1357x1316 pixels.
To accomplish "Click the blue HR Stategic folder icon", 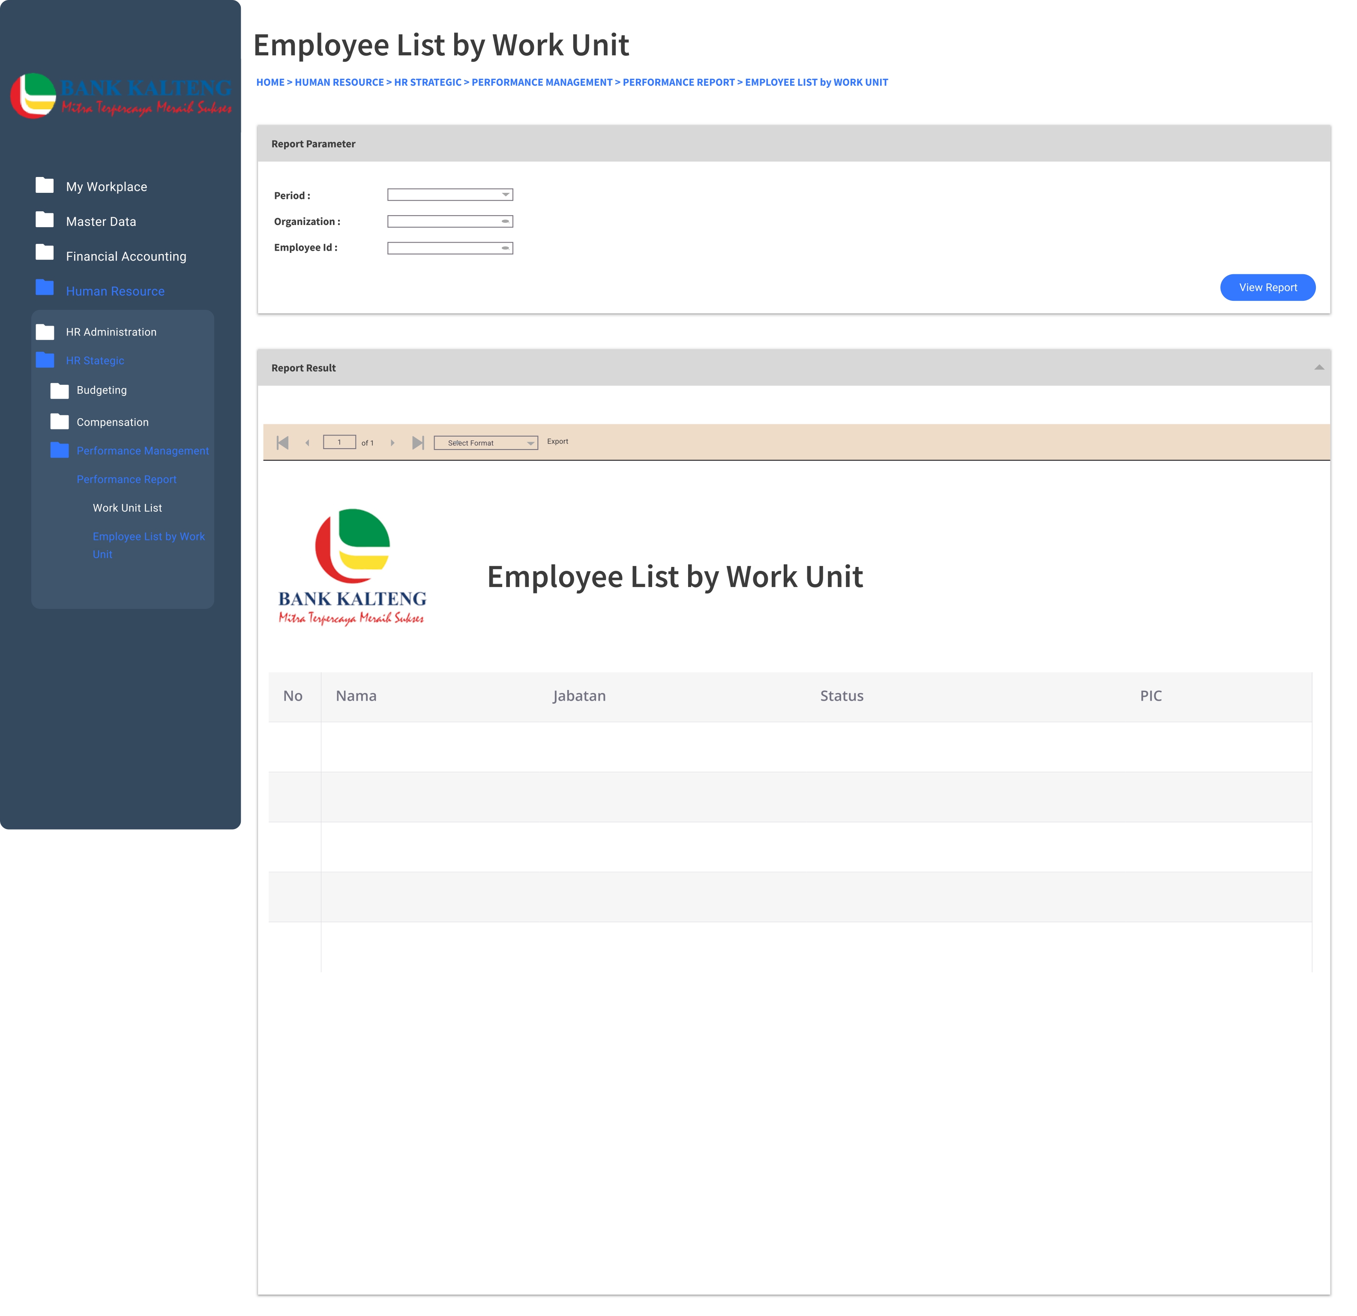I will [45, 360].
